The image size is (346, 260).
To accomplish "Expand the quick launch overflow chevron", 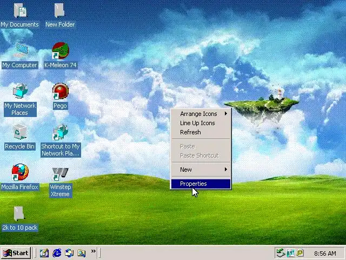I will pyautogui.click(x=94, y=251).
